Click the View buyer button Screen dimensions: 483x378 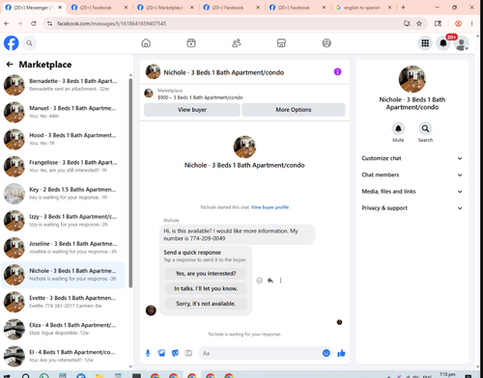pyautogui.click(x=192, y=110)
